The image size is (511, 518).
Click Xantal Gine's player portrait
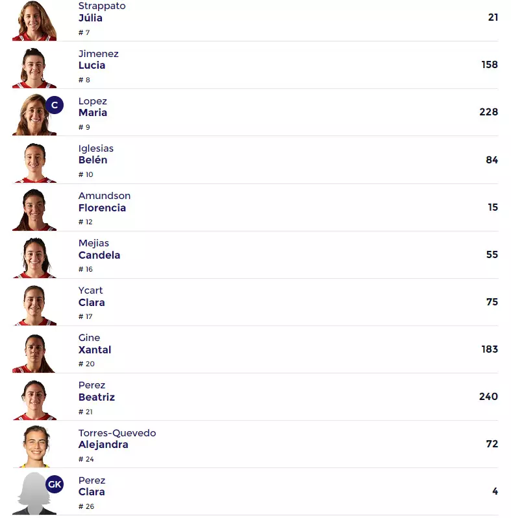(x=34, y=351)
